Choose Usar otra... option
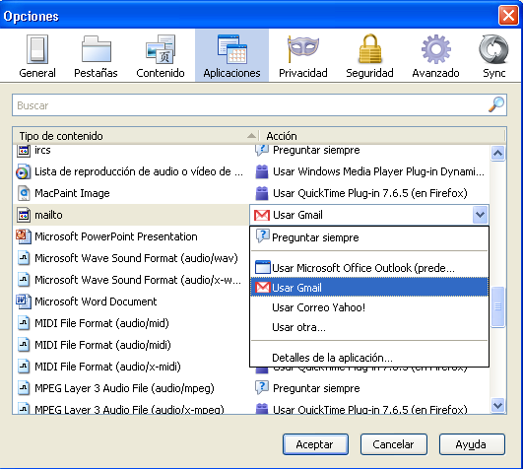This screenshot has width=523, height=469. [x=369, y=327]
